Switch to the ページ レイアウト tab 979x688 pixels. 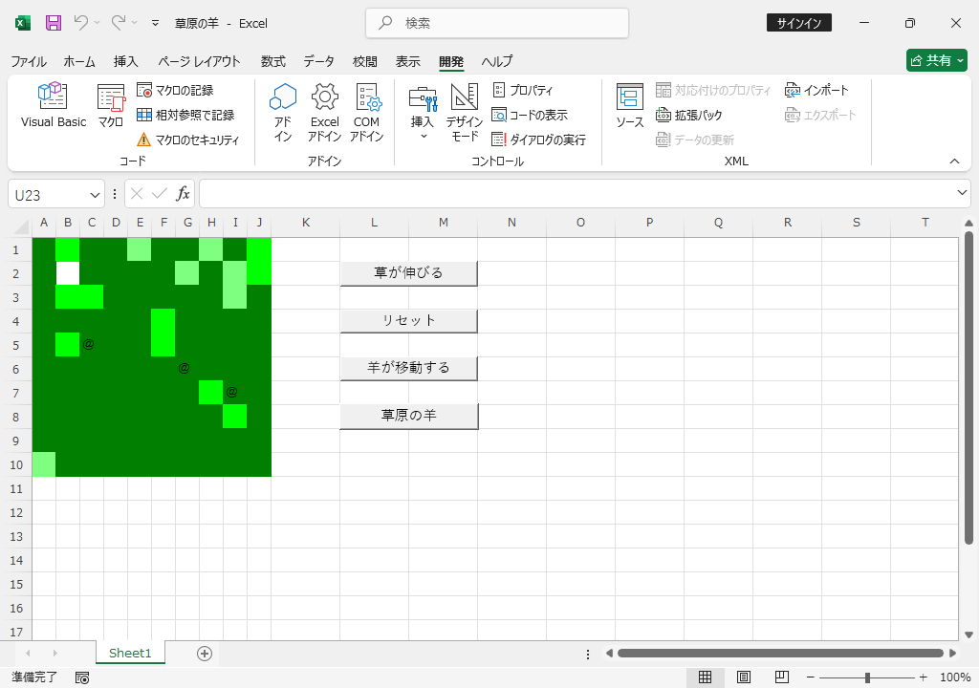(x=199, y=61)
